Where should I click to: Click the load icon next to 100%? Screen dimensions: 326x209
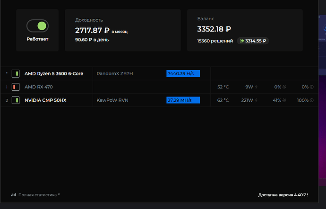(311, 100)
